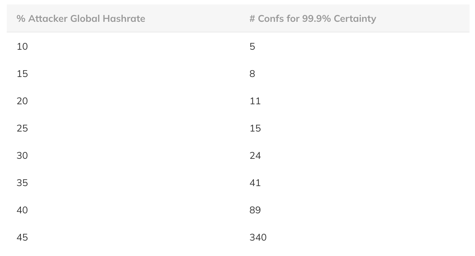Select hashrate value 35 cell
This screenshot has width=475, height=256.
(x=22, y=183)
